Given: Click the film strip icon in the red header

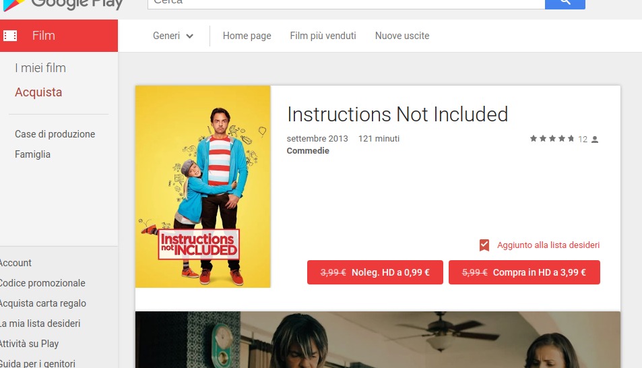Looking at the screenshot, I should click(10, 36).
